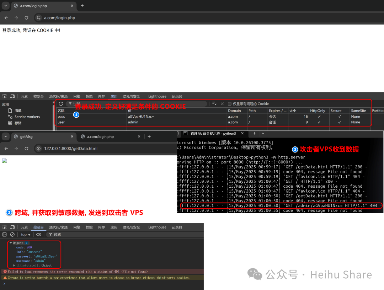Click the live expression eye icon
Viewport: 384px width, 290px height.
(39, 235)
